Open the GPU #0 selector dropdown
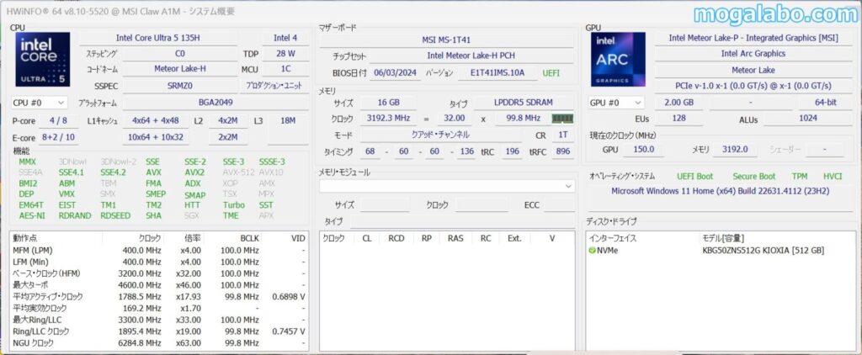The height and width of the screenshot is (355, 862). click(x=616, y=103)
